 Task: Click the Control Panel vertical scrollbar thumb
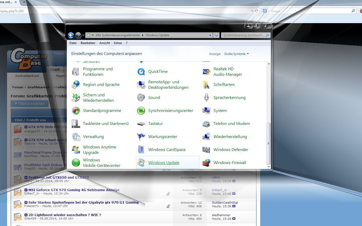tap(269, 143)
